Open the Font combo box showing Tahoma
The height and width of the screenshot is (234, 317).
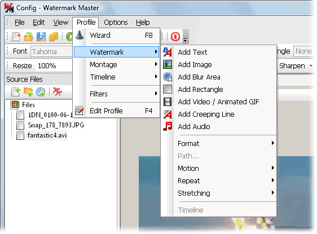click(51, 51)
